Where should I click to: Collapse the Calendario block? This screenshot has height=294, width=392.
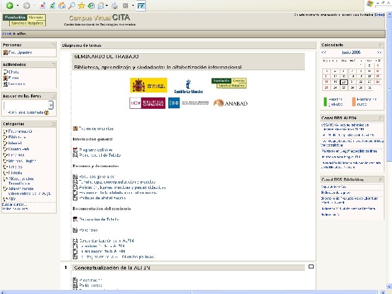[x=381, y=45]
